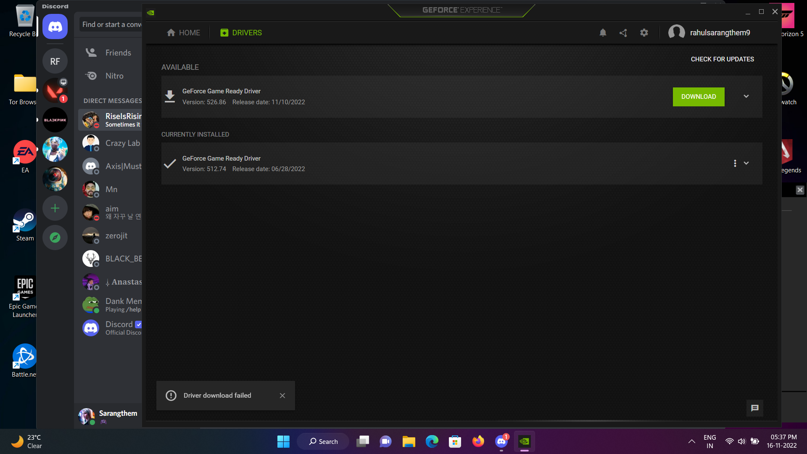Viewport: 807px width, 454px height.
Task: Switch to the DRIVERS tab
Action: click(x=241, y=32)
